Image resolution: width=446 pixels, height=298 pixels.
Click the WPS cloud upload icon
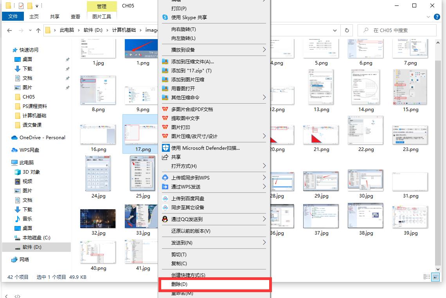165,178
